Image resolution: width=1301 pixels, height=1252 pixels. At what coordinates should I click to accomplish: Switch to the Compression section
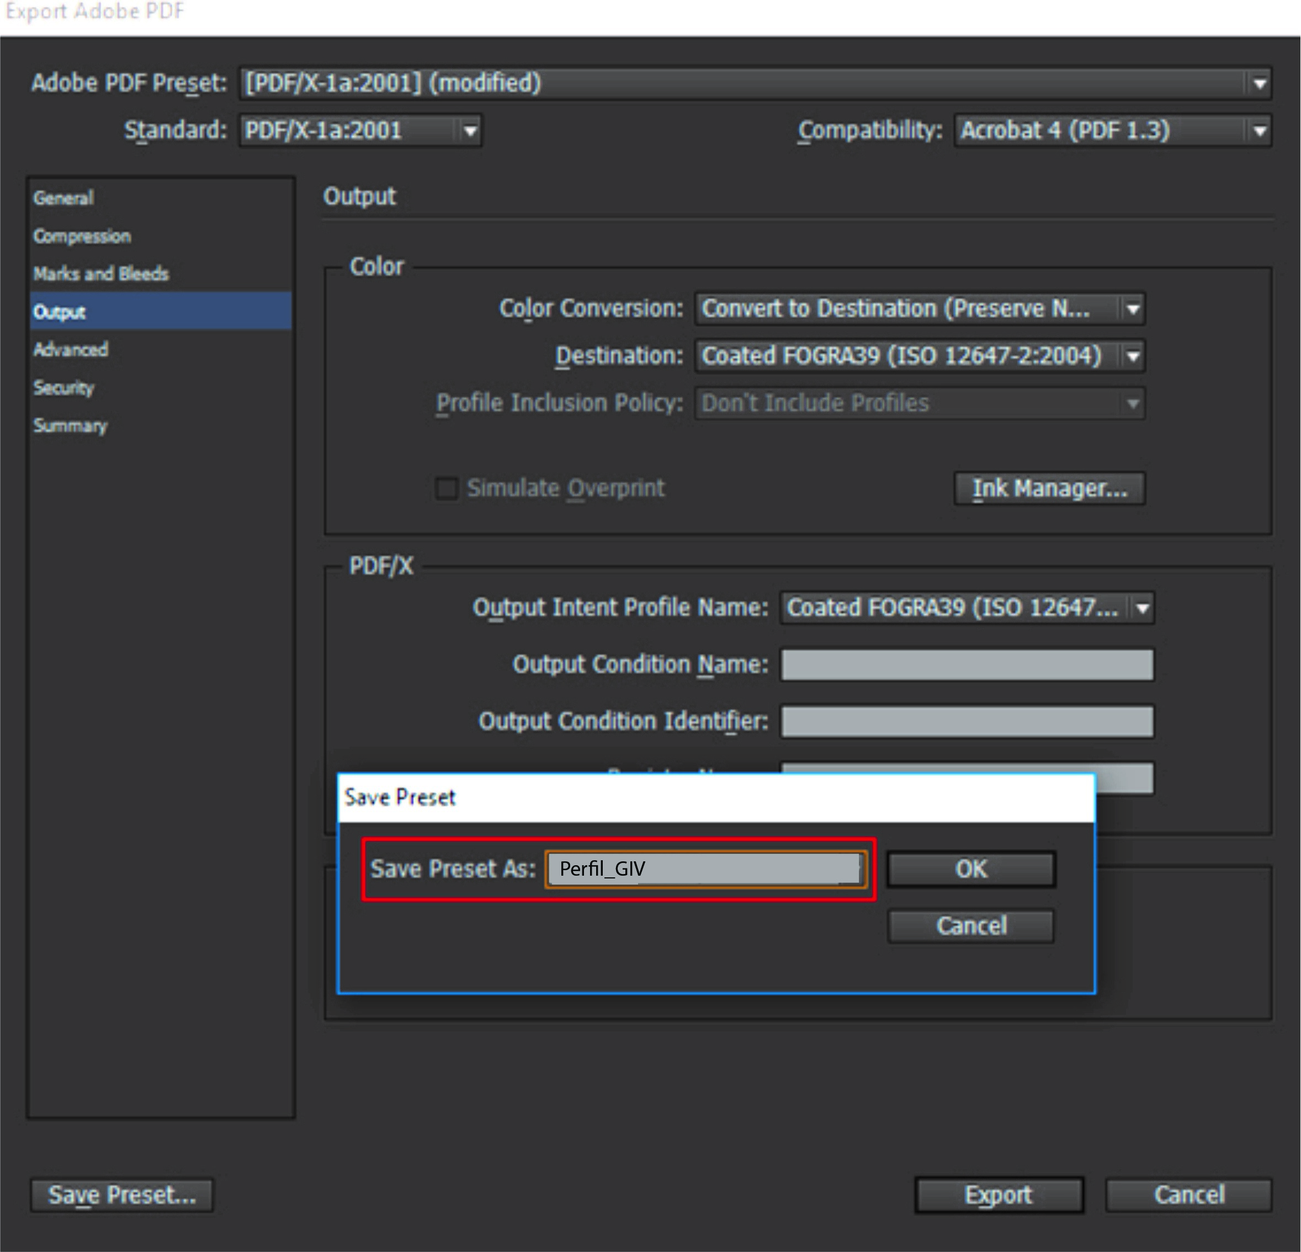[82, 236]
